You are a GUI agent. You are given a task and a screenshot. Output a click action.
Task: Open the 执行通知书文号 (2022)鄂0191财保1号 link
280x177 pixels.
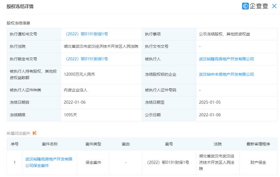point(87,34)
